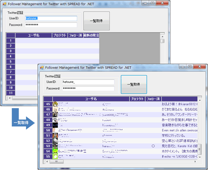Click フォロー済 column header in back window

click(x=75, y=35)
